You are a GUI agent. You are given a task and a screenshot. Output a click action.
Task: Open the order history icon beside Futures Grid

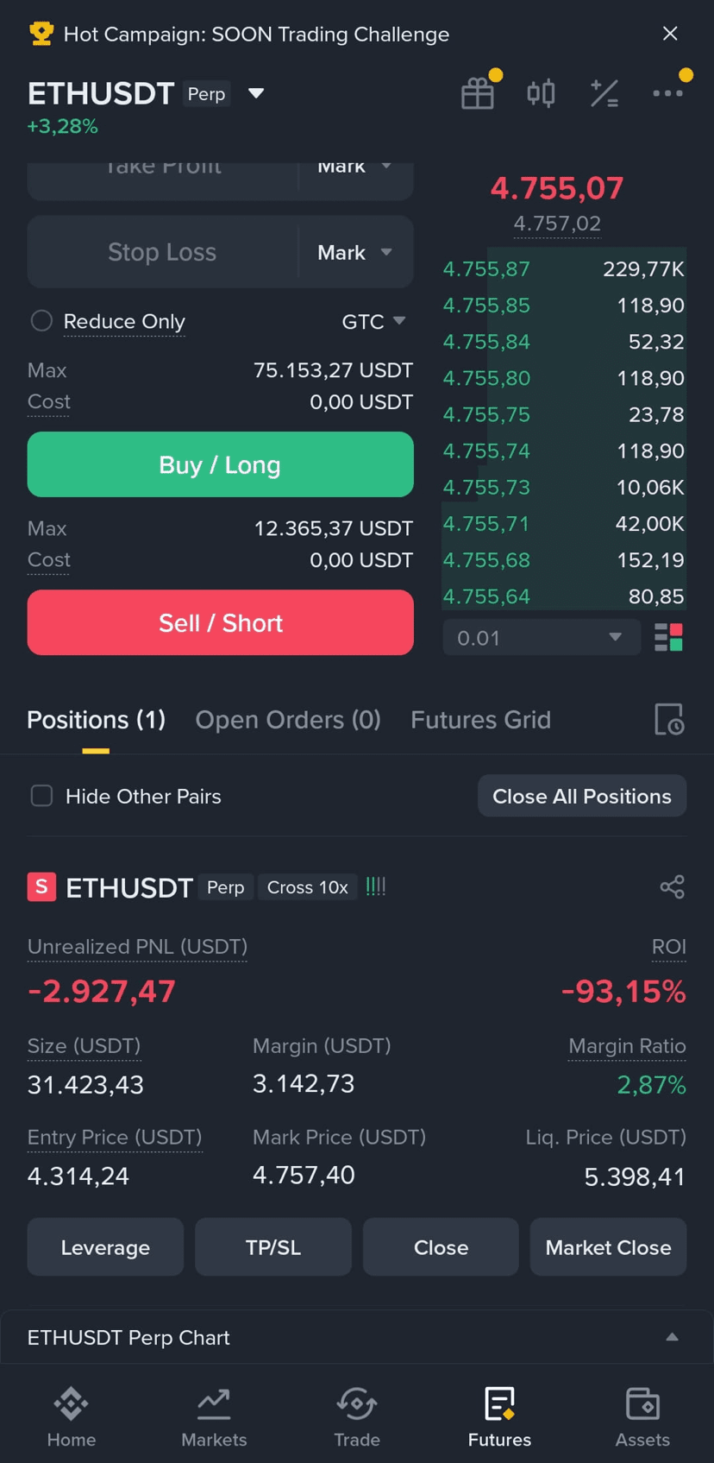pyautogui.click(x=669, y=719)
